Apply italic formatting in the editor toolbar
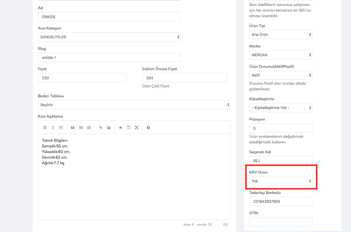 coord(53,128)
